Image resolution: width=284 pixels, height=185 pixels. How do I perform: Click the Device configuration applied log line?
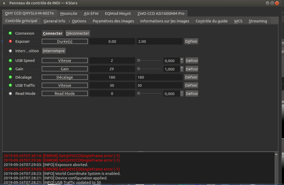point(55,178)
